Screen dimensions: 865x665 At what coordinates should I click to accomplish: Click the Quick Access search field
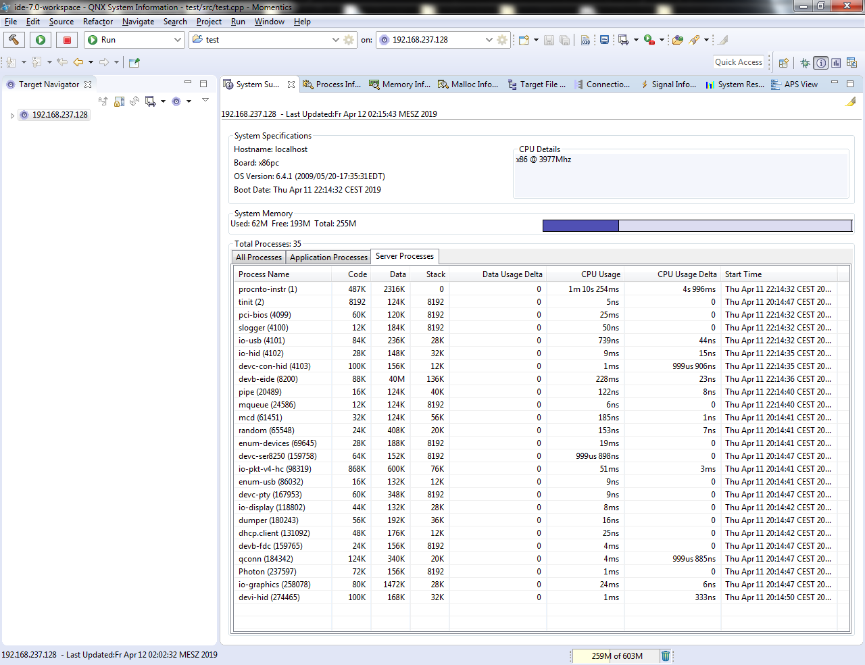pos(738,62)
